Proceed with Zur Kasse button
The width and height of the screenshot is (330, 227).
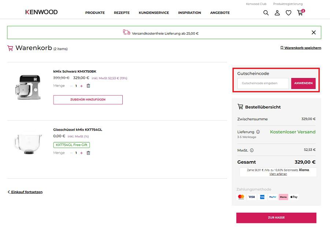(x=276, y=218)
